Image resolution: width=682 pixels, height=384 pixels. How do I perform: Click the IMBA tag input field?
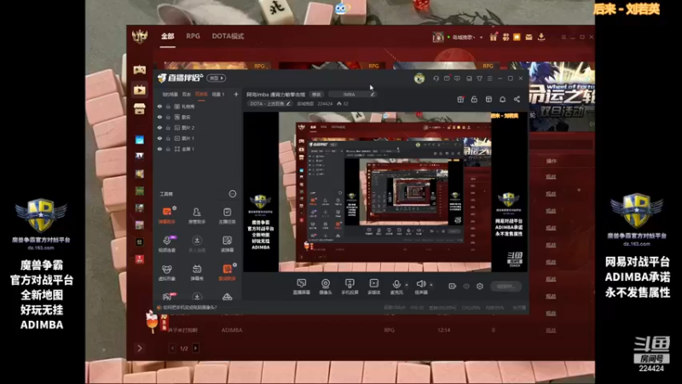351,95
